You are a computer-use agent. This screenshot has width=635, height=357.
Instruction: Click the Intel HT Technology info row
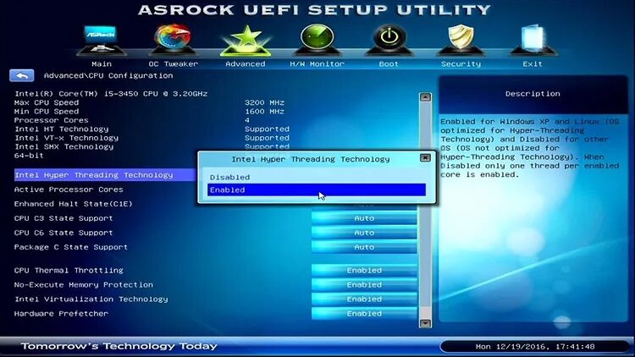[x=152, y=129]
